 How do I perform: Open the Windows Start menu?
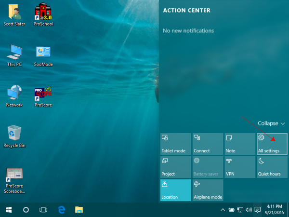tap(9, 210)
